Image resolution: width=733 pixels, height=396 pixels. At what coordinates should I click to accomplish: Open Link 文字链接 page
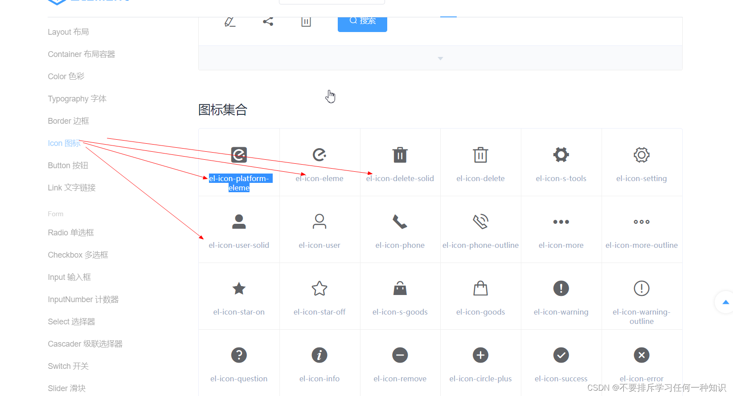coord(72,188)
